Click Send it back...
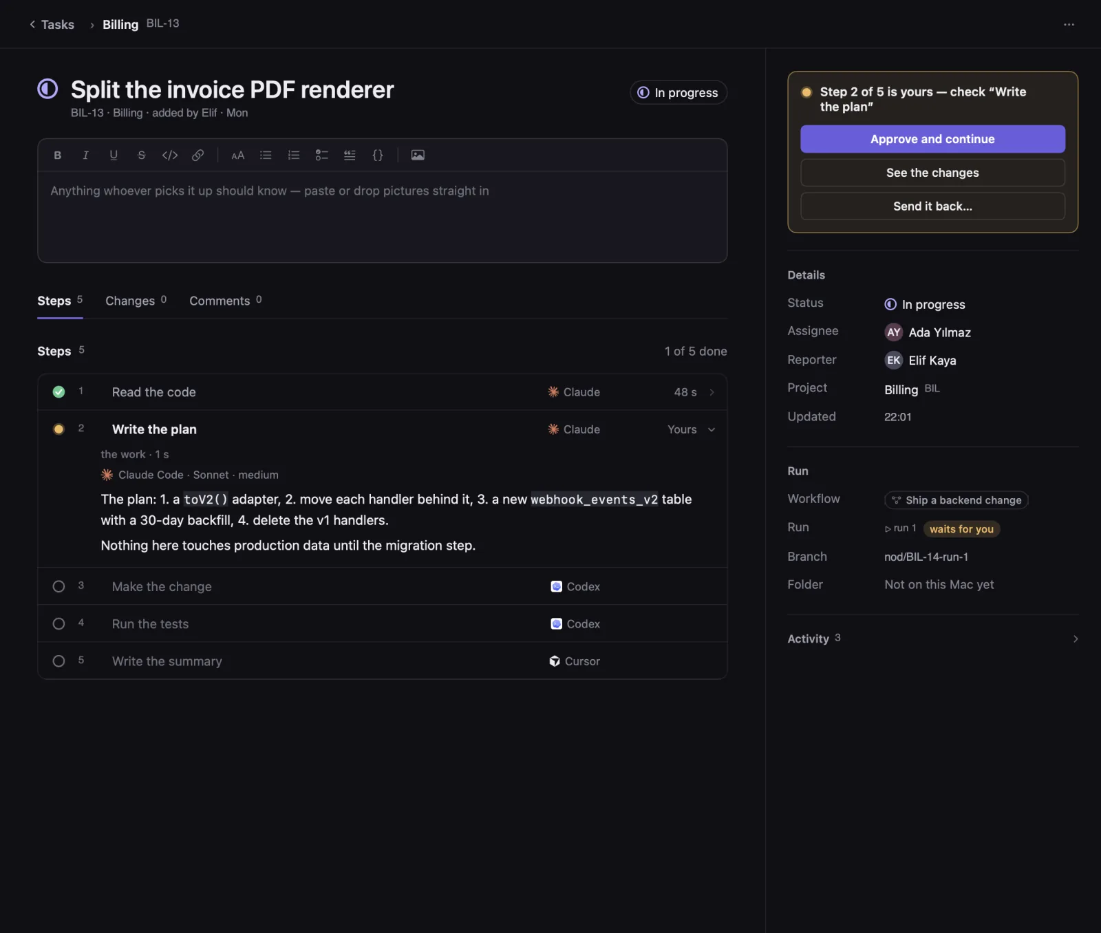Image resolution: width=1101 pixels, height=933 pixels. coord(932,206)
